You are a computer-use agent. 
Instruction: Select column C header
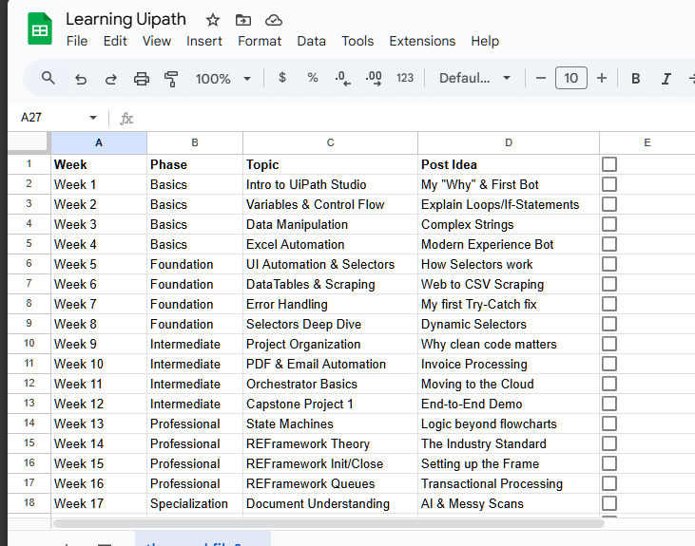[330, 142]
